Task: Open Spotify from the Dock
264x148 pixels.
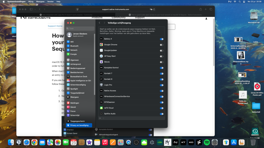Action: [x=207, y=142]
